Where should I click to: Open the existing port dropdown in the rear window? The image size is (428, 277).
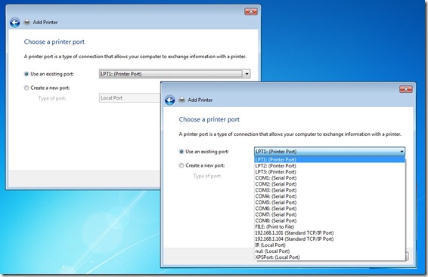click(247, 74)
